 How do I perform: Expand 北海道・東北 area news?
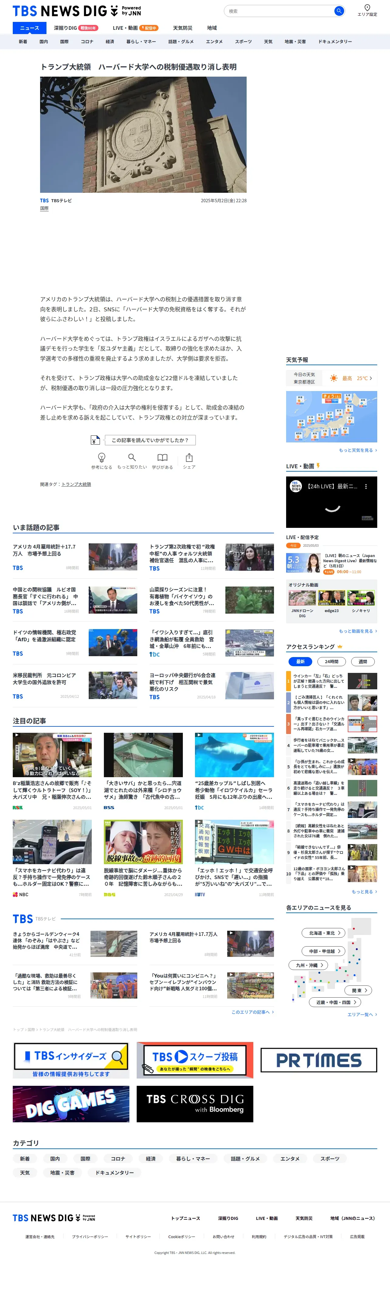pyautogui.click(x=323, y=933)
